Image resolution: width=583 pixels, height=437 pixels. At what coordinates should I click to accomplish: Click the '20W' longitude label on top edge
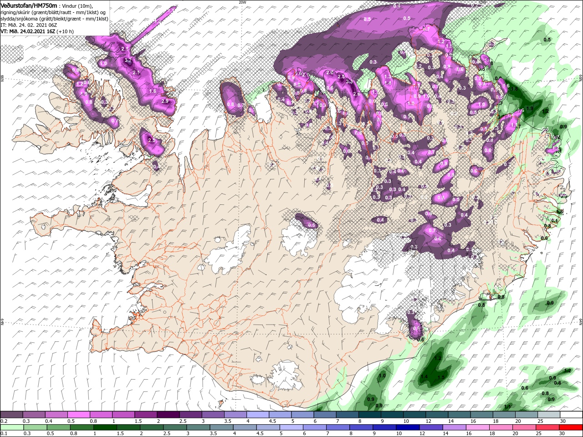pyautogui.click(x=242, y=2)
